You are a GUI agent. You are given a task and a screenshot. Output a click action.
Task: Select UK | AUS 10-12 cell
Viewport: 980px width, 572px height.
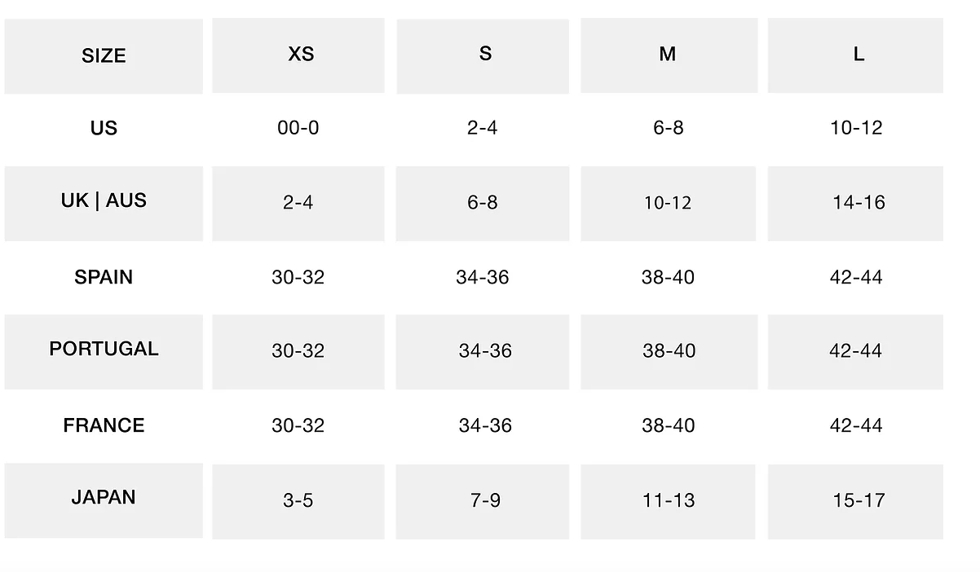[669, 204]
